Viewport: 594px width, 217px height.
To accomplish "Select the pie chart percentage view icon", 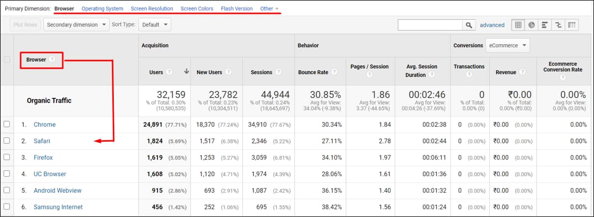I will 531,25.
